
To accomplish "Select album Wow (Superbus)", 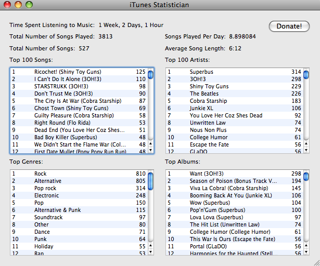I will point(235,203).
